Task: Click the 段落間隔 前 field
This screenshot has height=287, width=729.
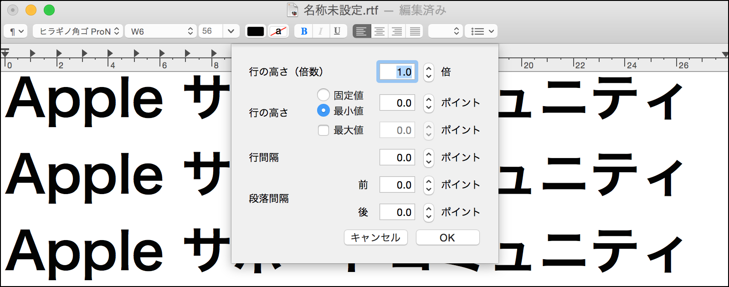Action: (x=397, y=185)
